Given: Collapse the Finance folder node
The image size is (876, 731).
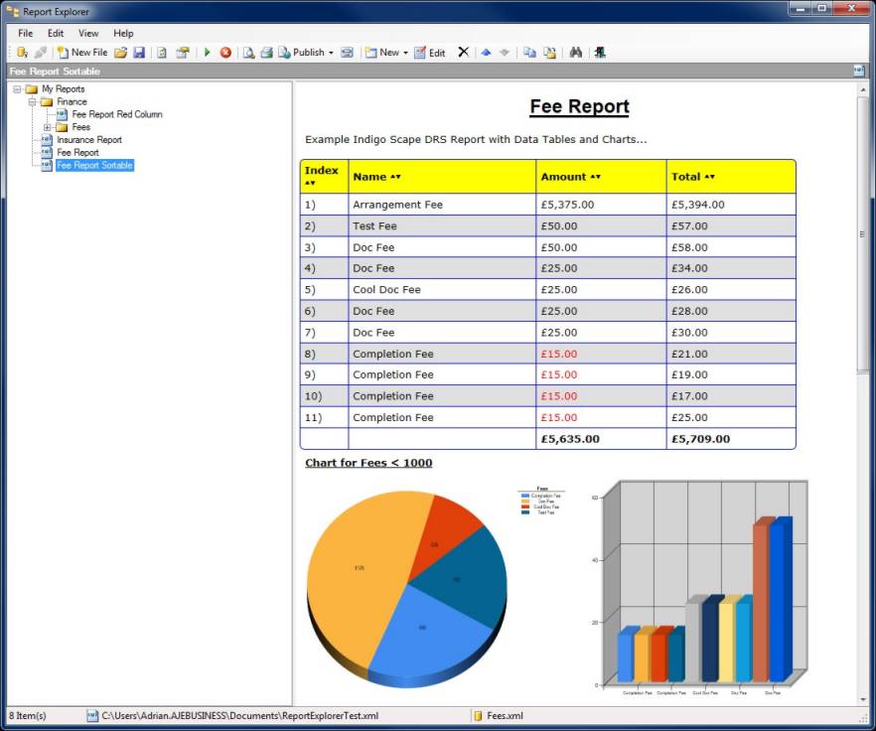Looking at the screenshot, I should [33, 101].
